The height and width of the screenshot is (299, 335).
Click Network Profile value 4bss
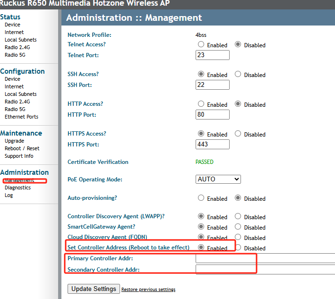click(x=201, y=35)
